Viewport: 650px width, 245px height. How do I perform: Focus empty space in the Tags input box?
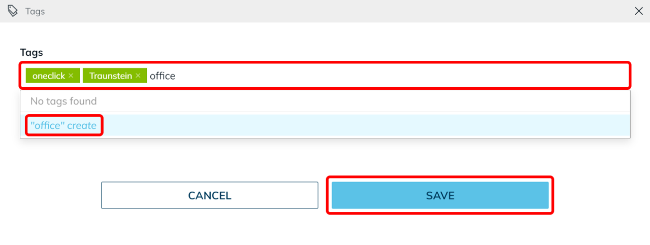(x=396, y=76)
